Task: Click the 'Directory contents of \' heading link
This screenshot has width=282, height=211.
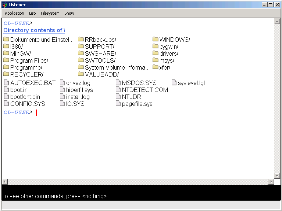Action: tap(34, 30)
